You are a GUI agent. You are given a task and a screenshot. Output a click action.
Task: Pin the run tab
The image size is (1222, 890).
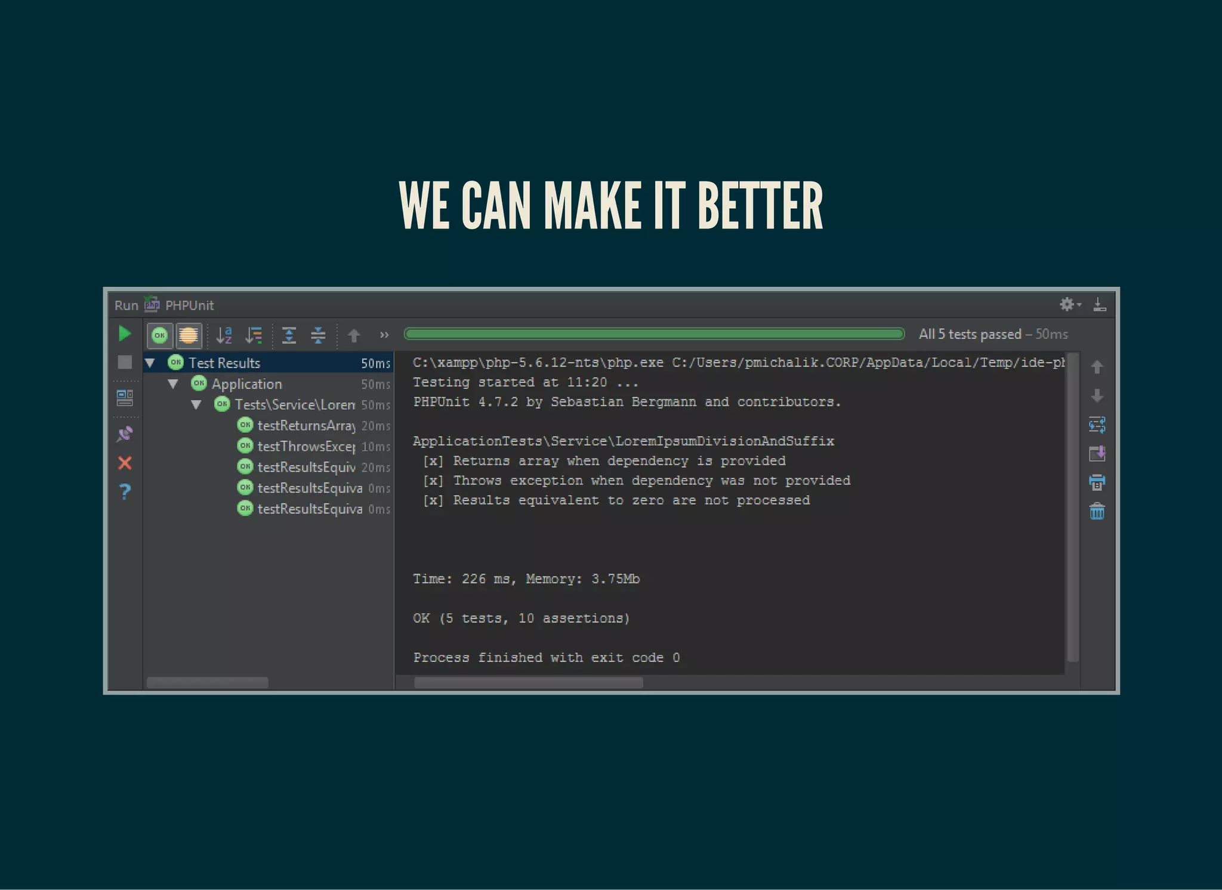[x=125, y=434]
